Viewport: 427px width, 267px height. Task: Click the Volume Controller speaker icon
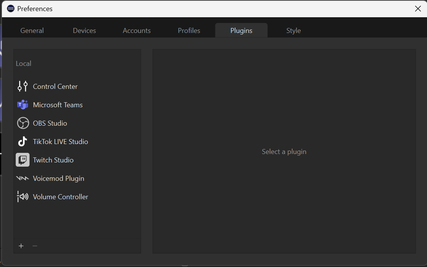click(x=23, y=197)
